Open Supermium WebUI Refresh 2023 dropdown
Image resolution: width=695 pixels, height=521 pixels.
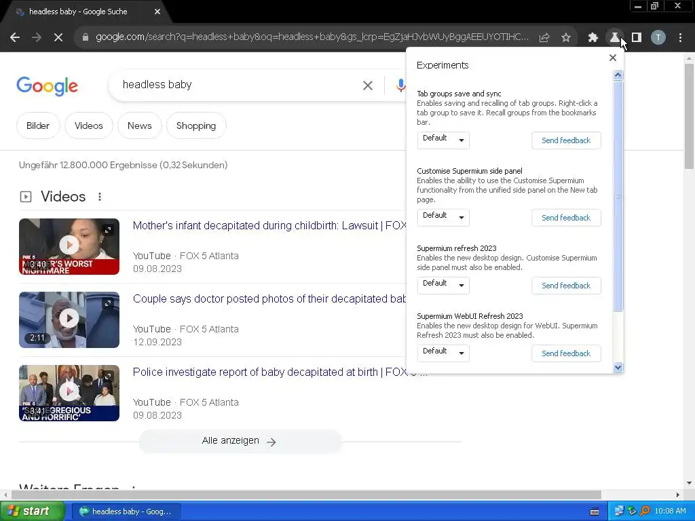pos(443,353)
